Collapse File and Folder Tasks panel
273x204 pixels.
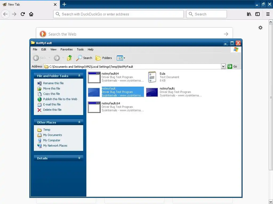(79, 76)
